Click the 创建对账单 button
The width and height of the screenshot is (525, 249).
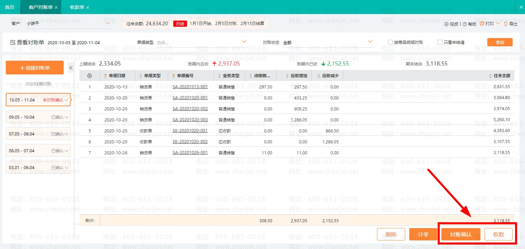tap(35, 68)
